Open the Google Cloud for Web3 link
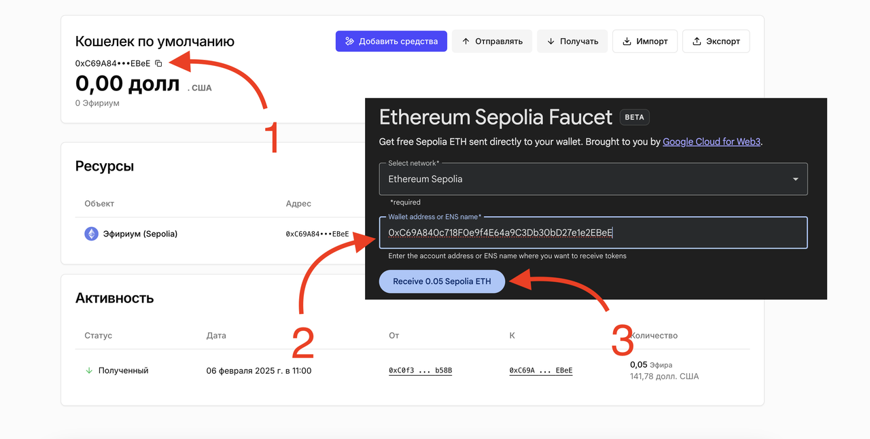The height and width of the screenshot is (439, 870). [x=712, y=142]
